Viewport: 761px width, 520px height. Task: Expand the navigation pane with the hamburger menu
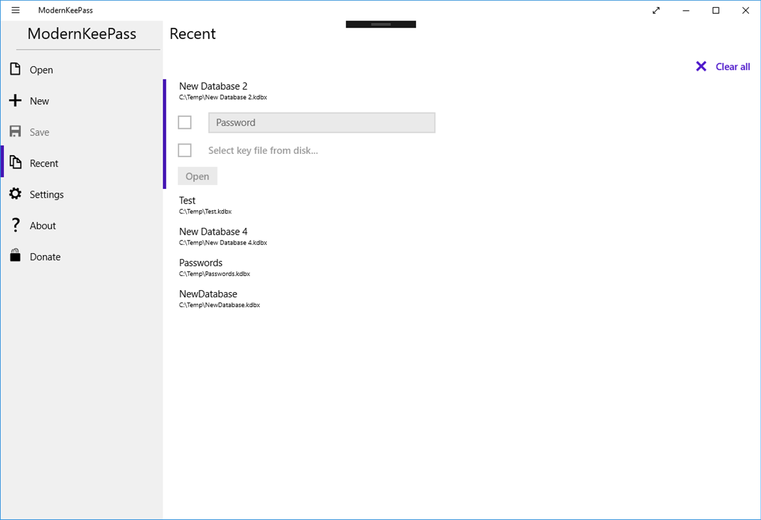[x=15, y=10]
